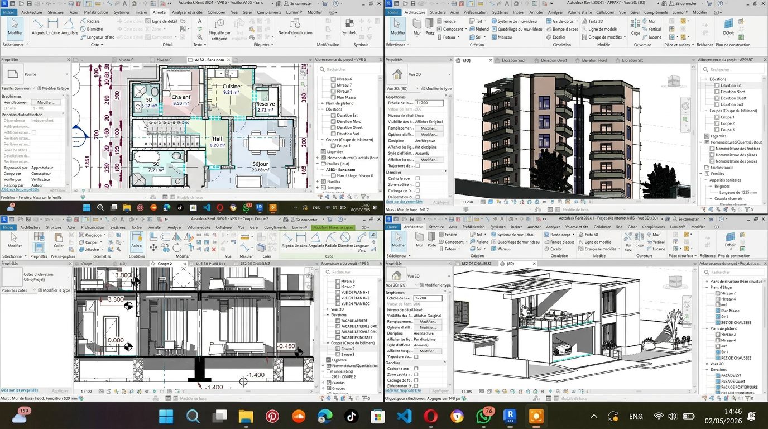Open the Cote panel dropdown in the sheet window
Image resolution: width=768 pixels, height=429 pixels.
click(x=96, y=45)
